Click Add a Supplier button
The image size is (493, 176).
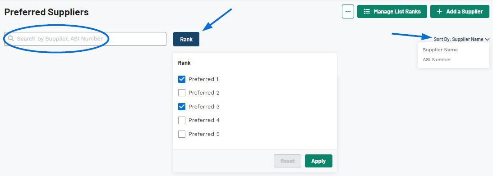point(460,11)
